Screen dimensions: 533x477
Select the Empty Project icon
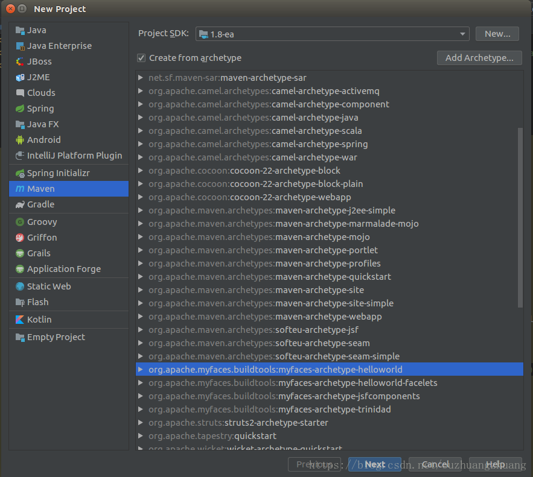pos(20,338)
